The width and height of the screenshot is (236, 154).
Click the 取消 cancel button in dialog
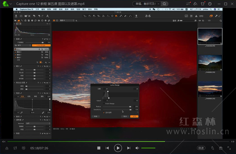[x=125, y=116]
